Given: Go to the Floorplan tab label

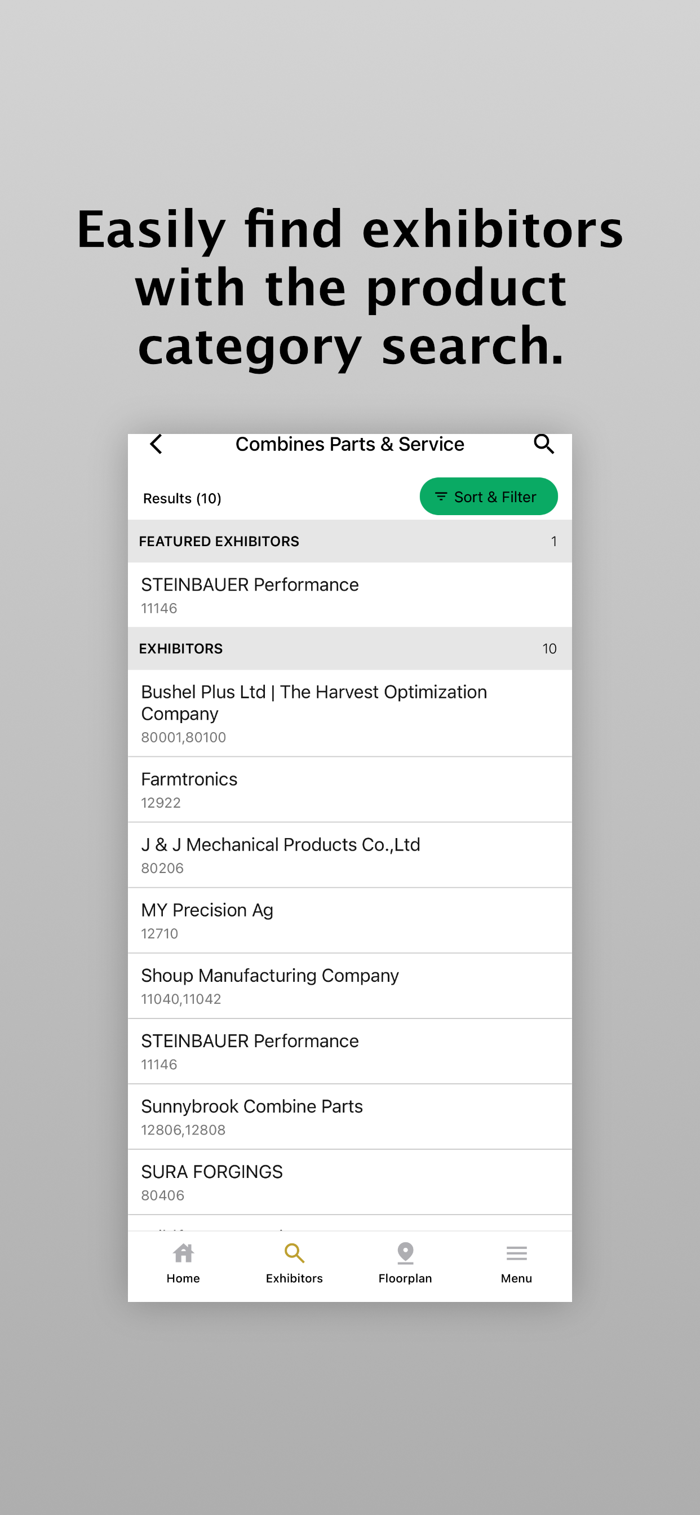Looking at the screenshot, I should coord(405,1279).
